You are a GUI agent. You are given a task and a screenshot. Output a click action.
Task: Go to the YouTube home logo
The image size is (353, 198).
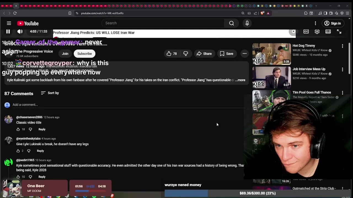(28, 23)
